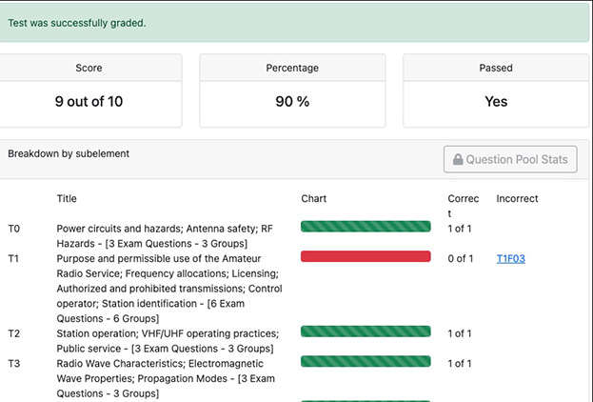Select the T1 subelement row label
Viewport: 593px width, 402px height.
click(x=13, y=258)
